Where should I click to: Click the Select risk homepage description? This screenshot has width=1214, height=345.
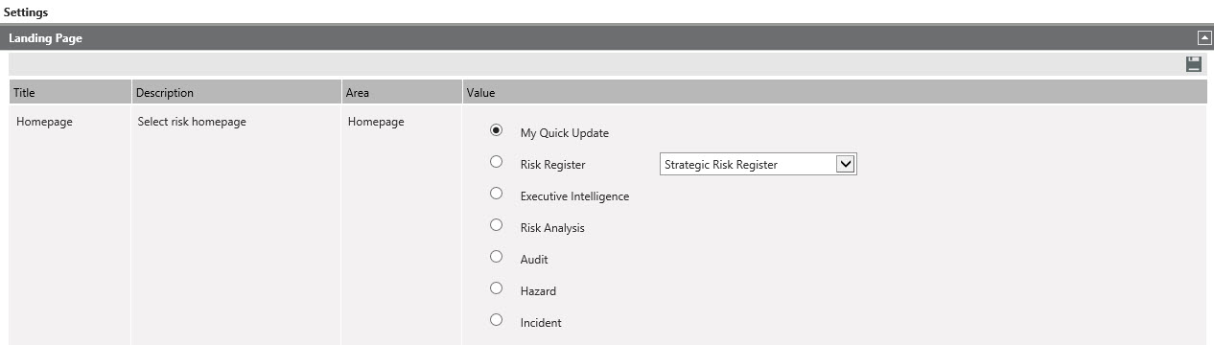192,122
